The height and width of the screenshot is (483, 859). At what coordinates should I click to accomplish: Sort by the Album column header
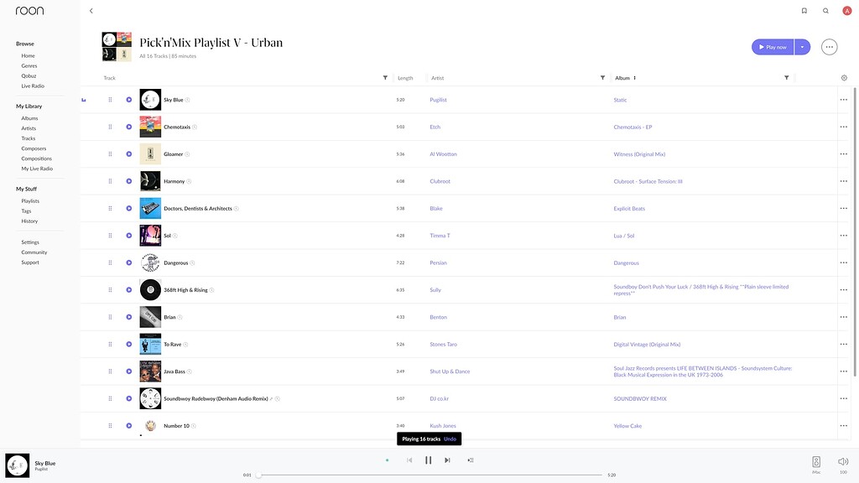pos(625,78)
